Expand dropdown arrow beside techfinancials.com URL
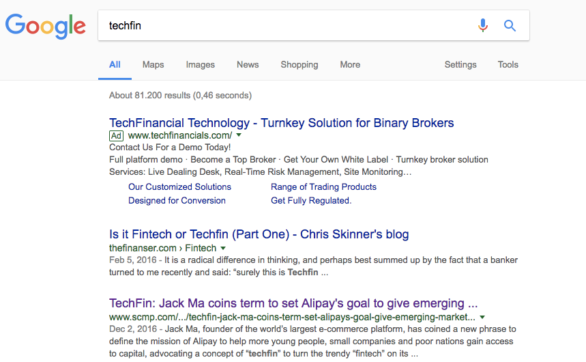Image resolution: width=586 pixels, height=362 pixels. pos(239,135)
